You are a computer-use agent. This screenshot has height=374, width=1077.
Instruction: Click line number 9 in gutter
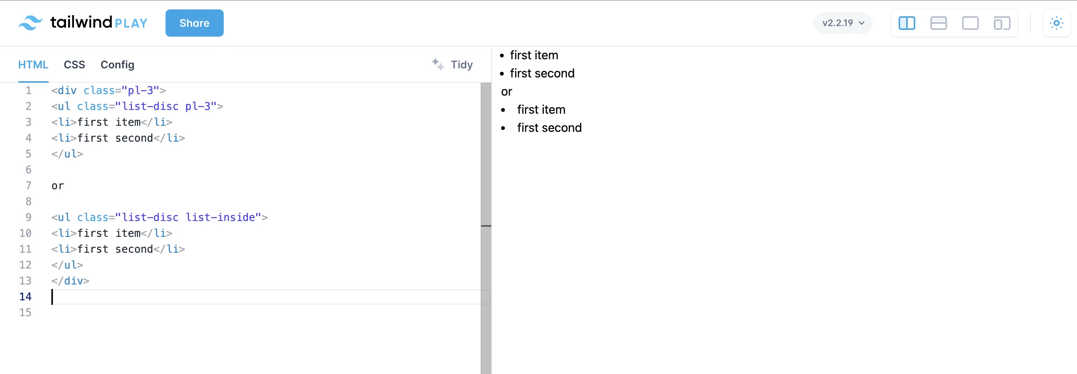pos(28,217)
